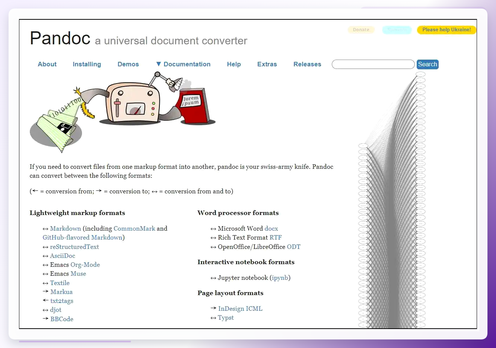Open the djot link
Image resolution: width=496 pixels, height=348 pixels.
56,310
